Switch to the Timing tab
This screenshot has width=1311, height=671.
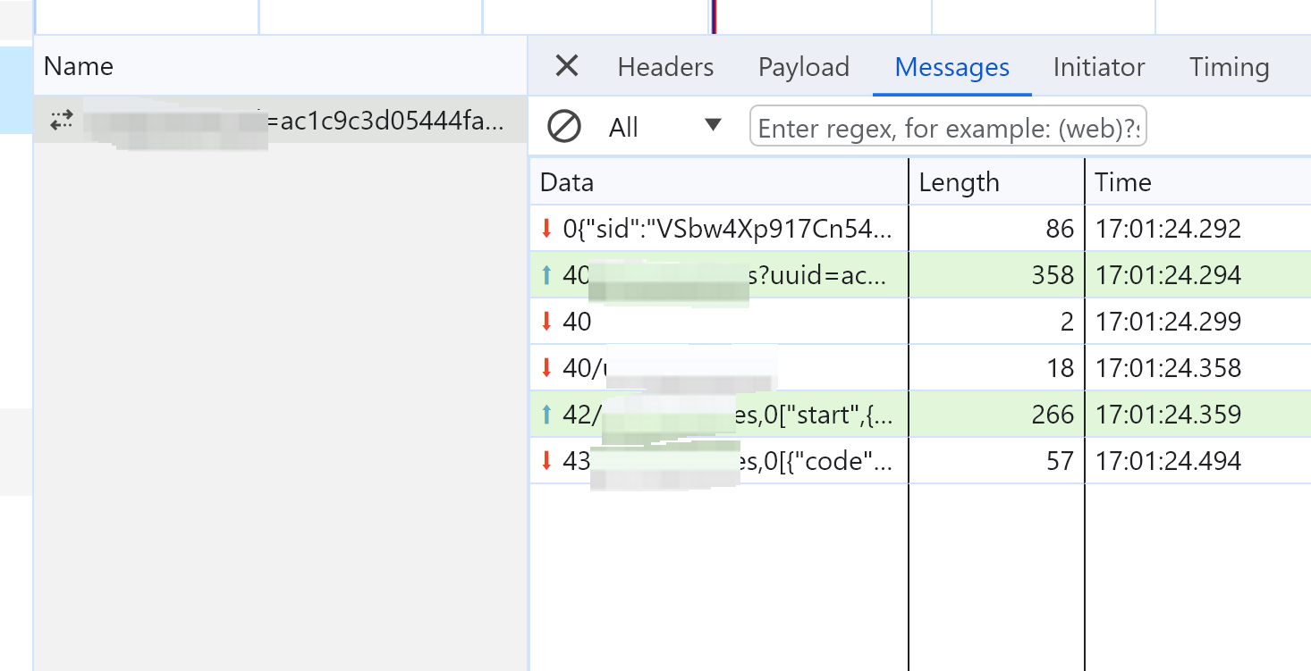pos(1229,67)
